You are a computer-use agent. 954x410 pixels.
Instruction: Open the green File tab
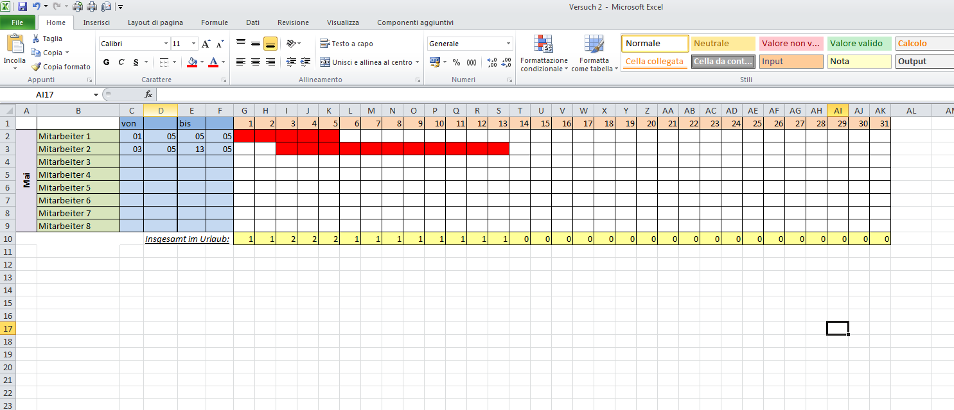tap(17, 22)
